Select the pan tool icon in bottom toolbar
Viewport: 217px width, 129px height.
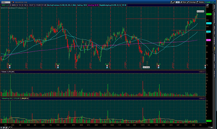(x=4, y=128)
